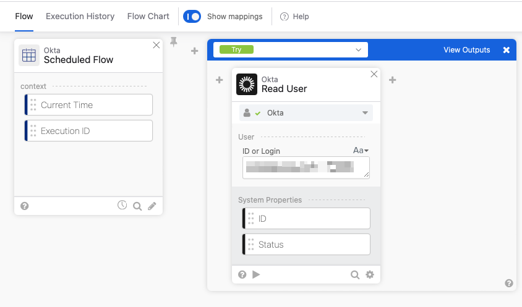This screenshot has height=307, width=522.
Task: Add a card after Scheduled Flow with plus icon
Action: (194, 51)
